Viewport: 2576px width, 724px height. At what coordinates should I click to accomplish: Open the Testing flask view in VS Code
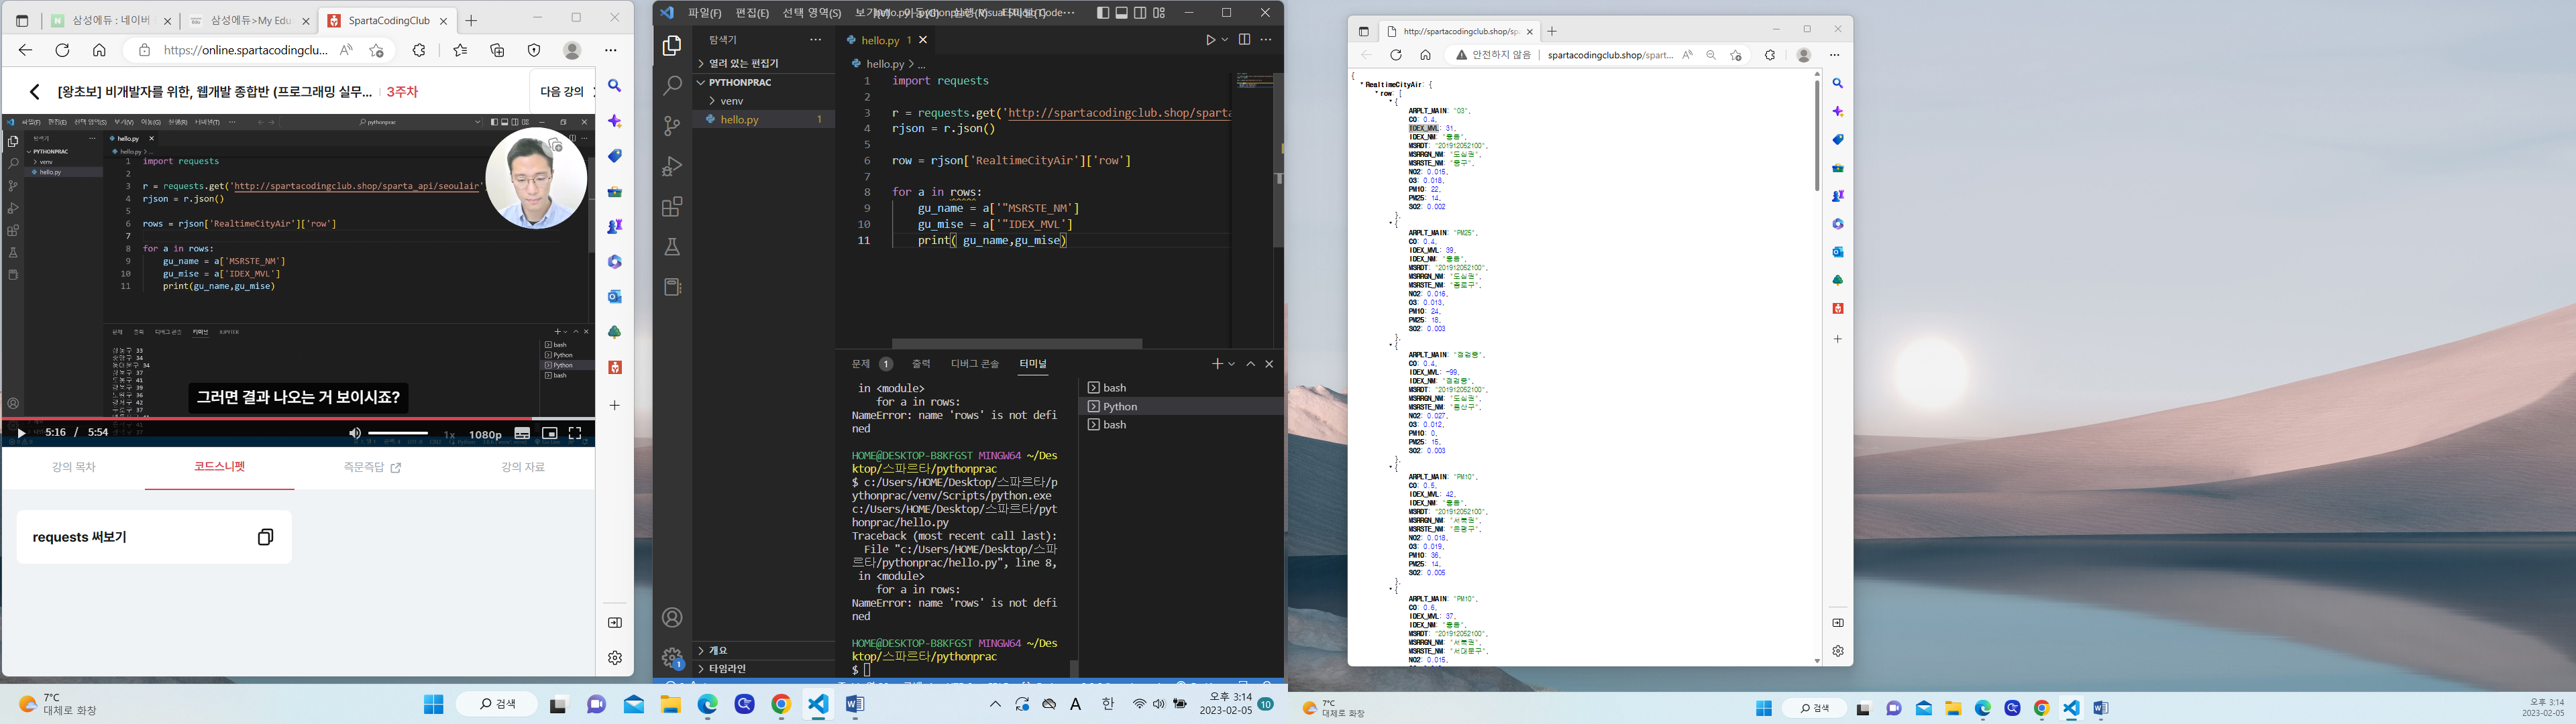pos(672,247)
